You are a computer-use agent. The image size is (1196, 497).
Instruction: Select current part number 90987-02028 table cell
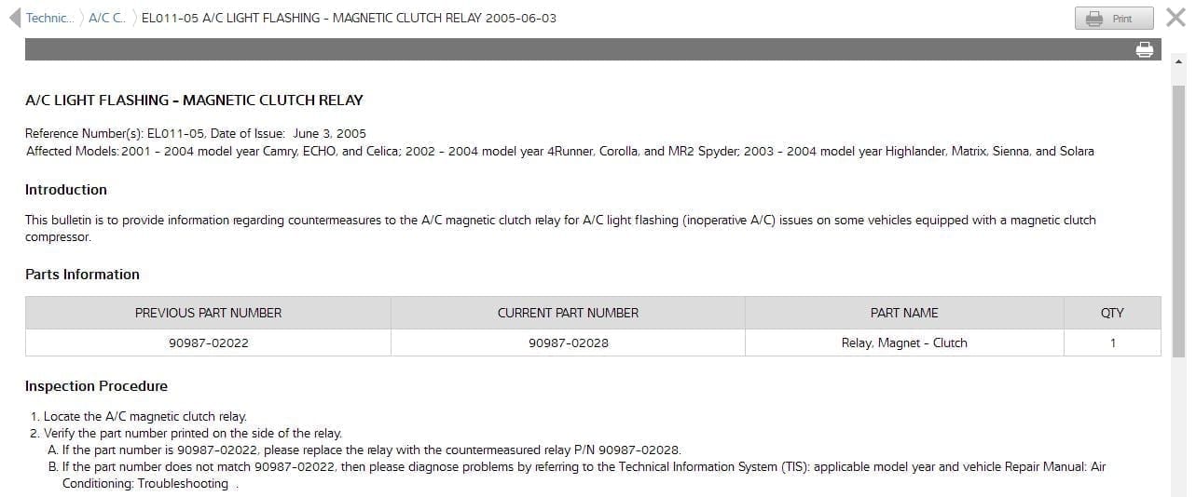click(568, 343)
